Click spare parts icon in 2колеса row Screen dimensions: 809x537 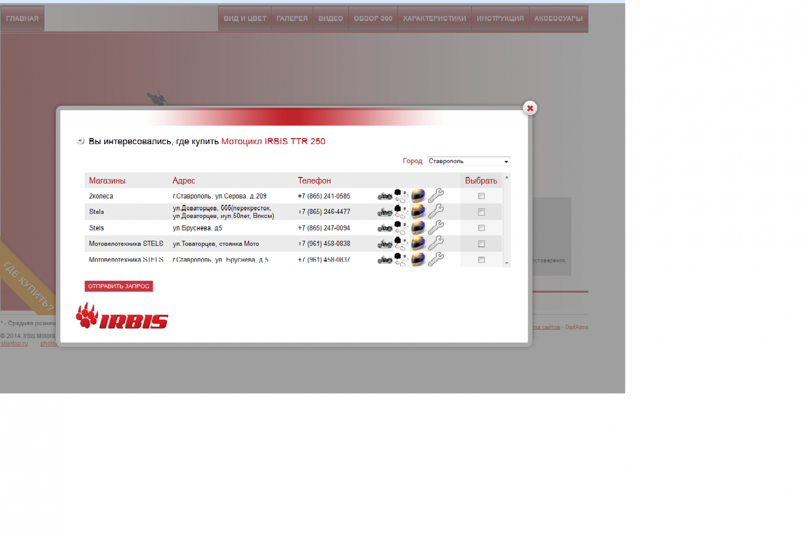click(401, 196)
